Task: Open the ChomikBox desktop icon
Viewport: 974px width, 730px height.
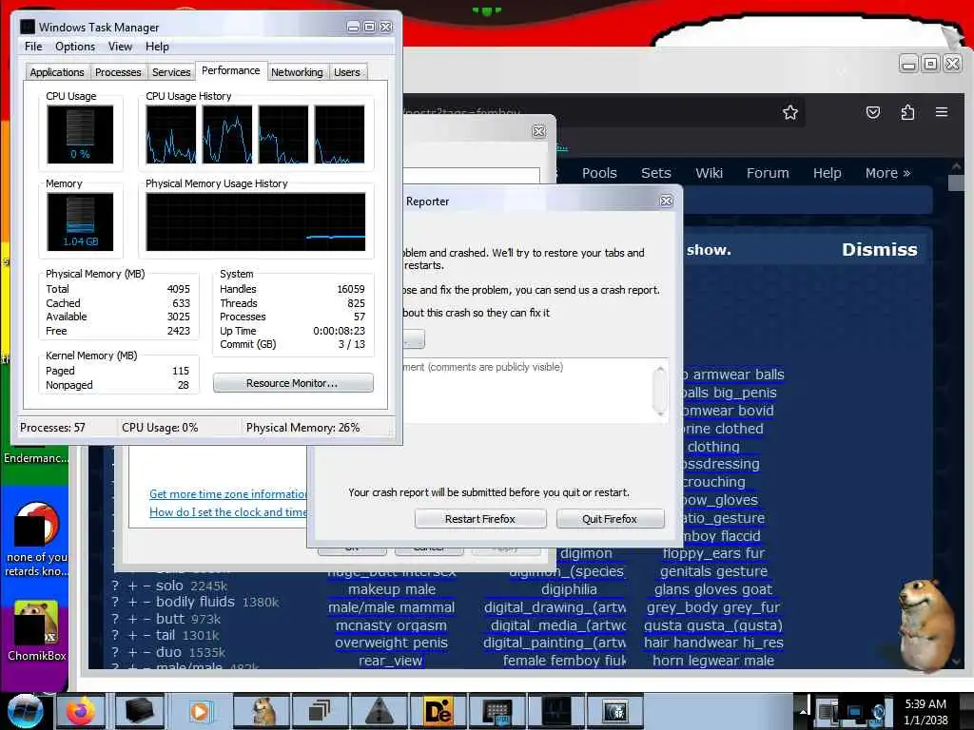Action: (x=37, y=632)
